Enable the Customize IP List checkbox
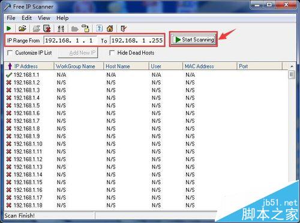 10,53
